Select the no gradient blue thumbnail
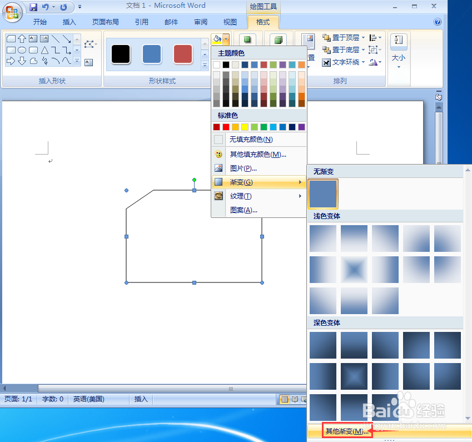This screenshot has height=442, width=472. 323,194
